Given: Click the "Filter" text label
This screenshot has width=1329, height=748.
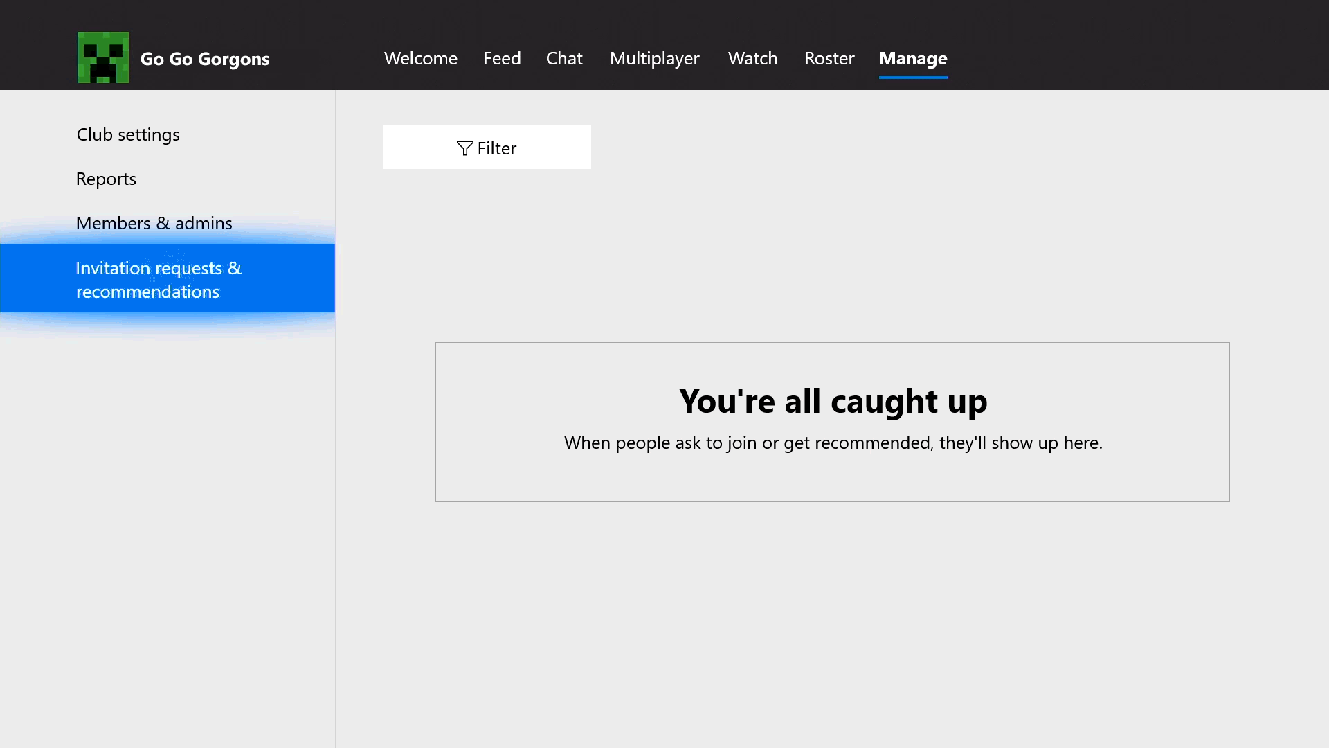Looking at the screenshot, I should pos(496,148).
